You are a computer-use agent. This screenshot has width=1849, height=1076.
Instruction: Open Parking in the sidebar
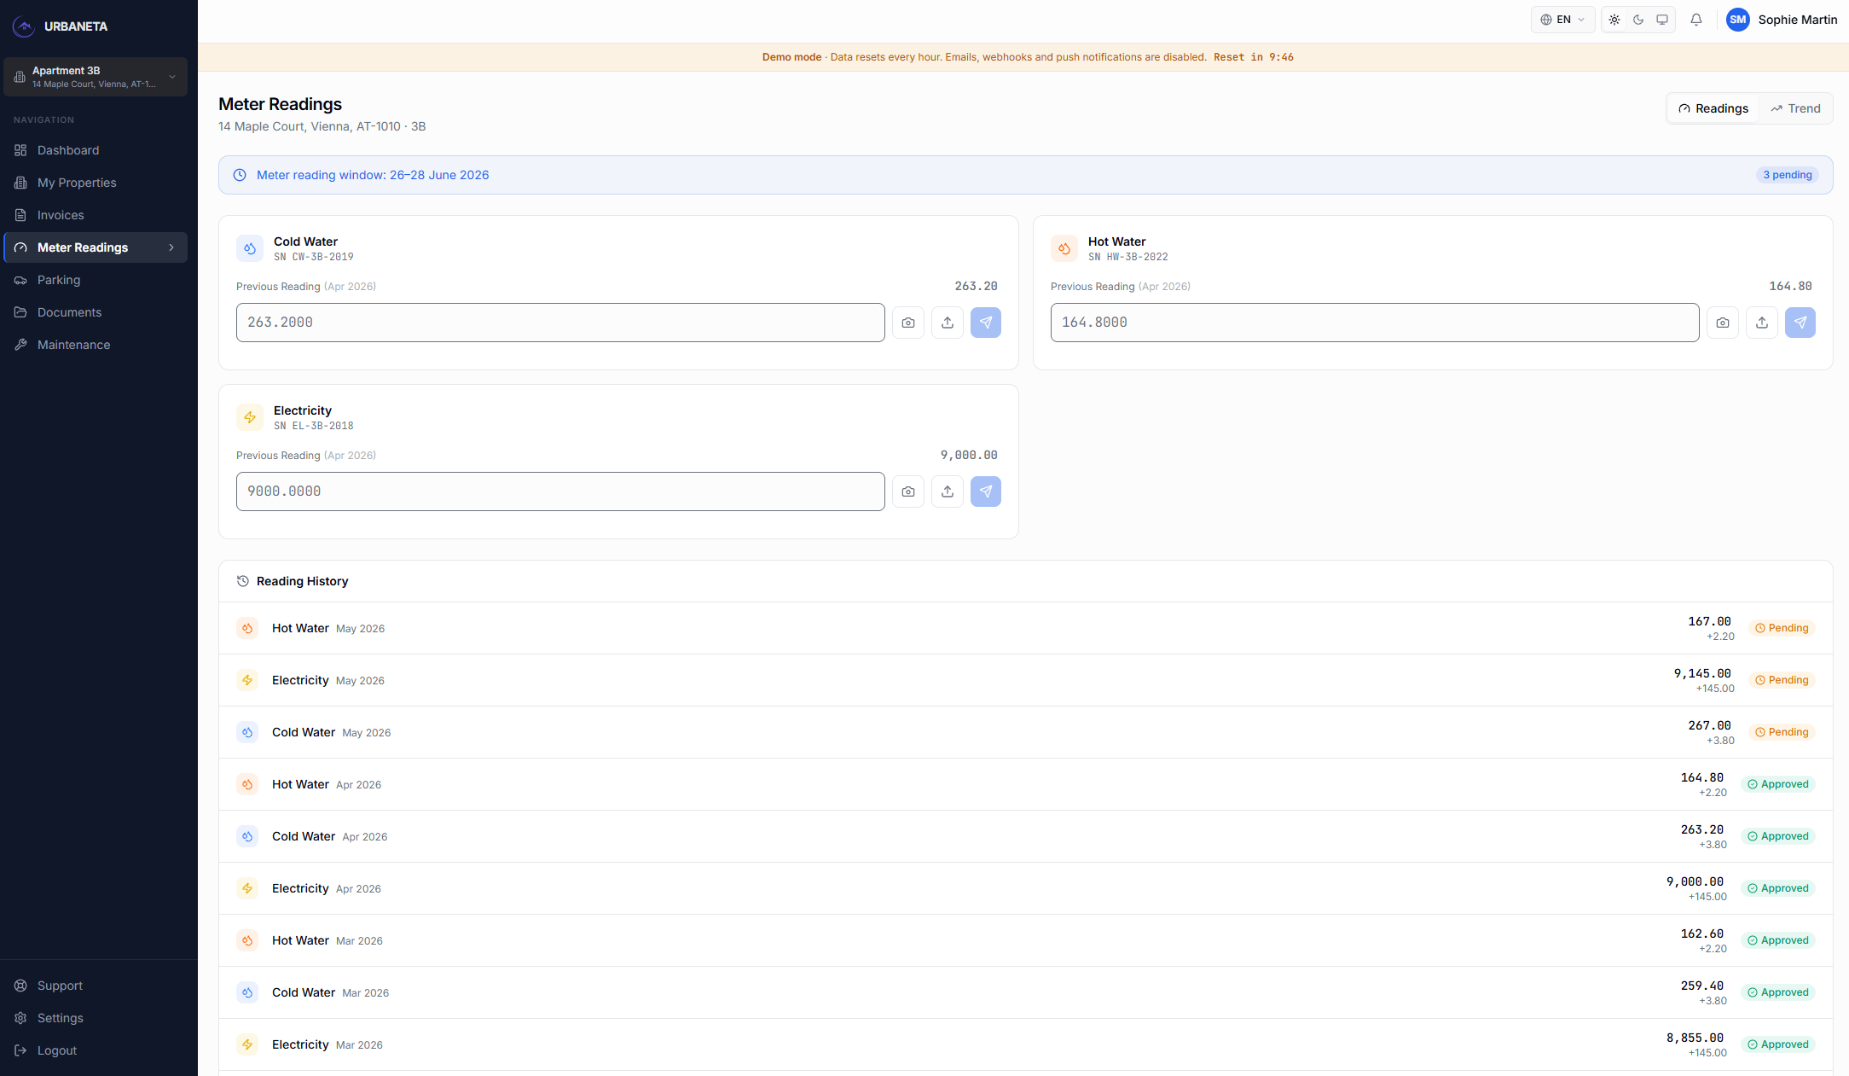pyautogui.click(x=96, y=280)
